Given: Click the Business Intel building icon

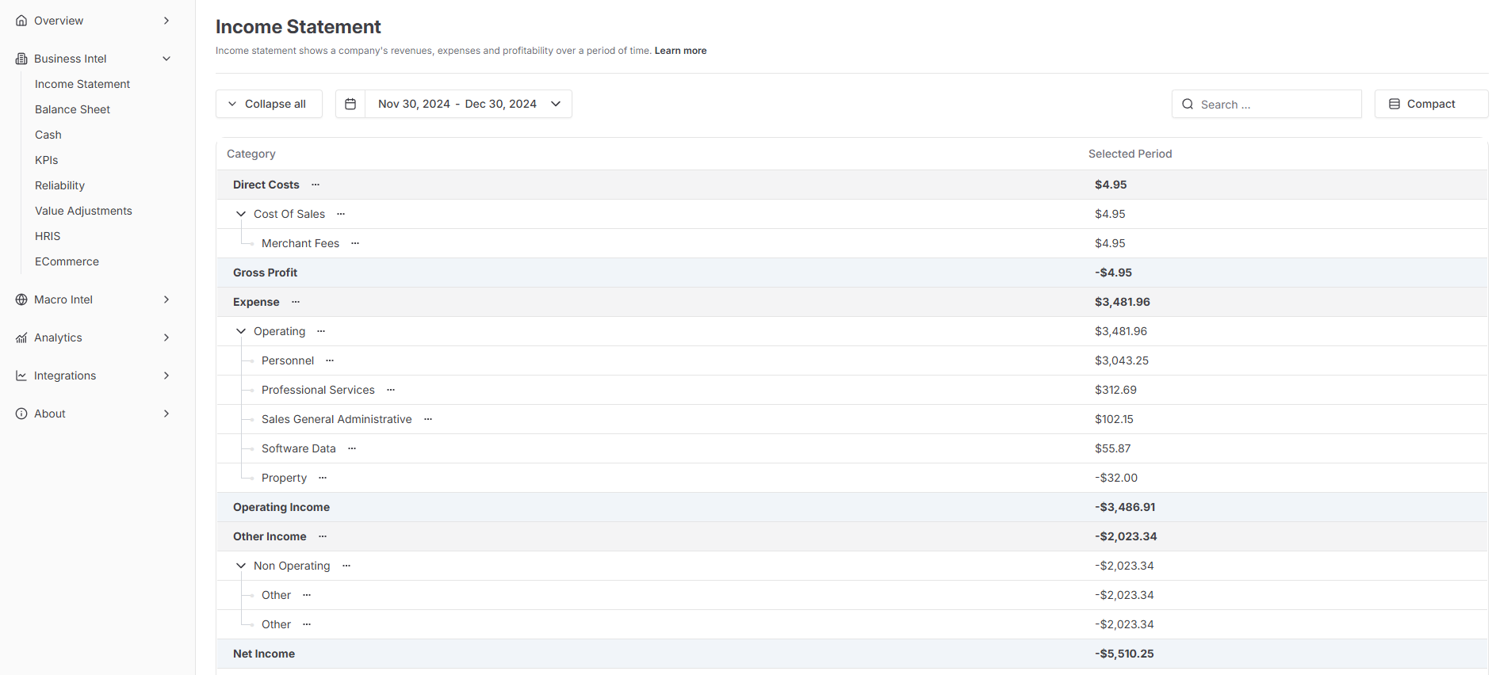Looking at the screenshot, I should (21, 59).
